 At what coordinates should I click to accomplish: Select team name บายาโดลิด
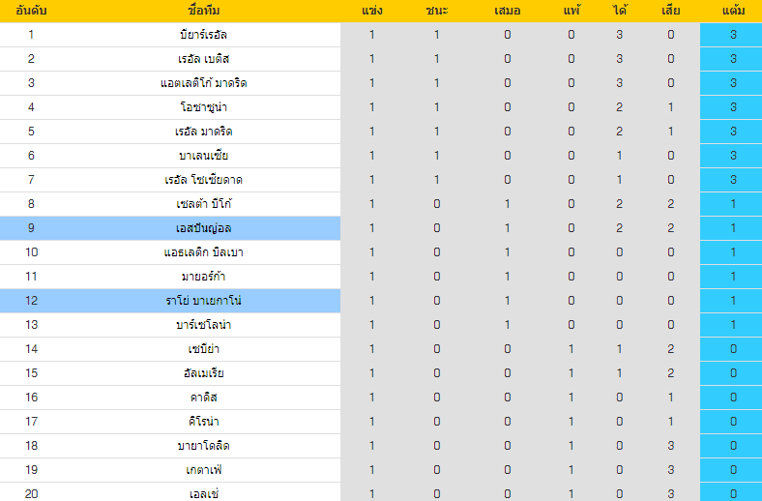click(x=204, y=446)
